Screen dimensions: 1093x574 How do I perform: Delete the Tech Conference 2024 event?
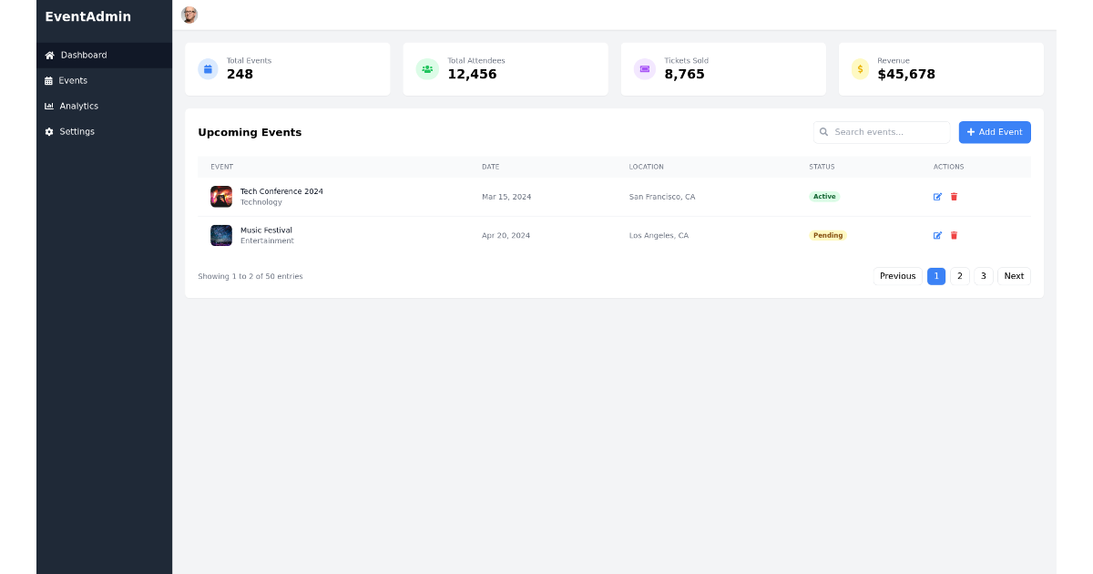[x=954, y=196]
